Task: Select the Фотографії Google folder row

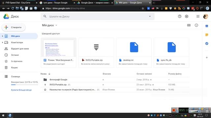Action: pos(115,80)
